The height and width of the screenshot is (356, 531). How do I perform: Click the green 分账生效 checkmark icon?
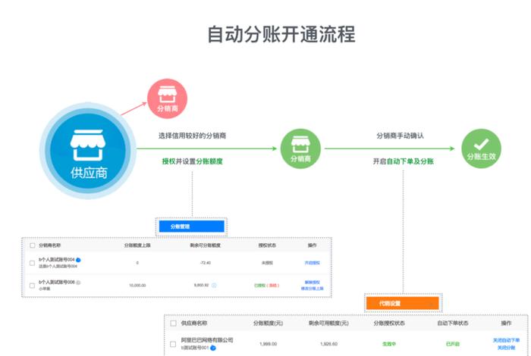481,148
